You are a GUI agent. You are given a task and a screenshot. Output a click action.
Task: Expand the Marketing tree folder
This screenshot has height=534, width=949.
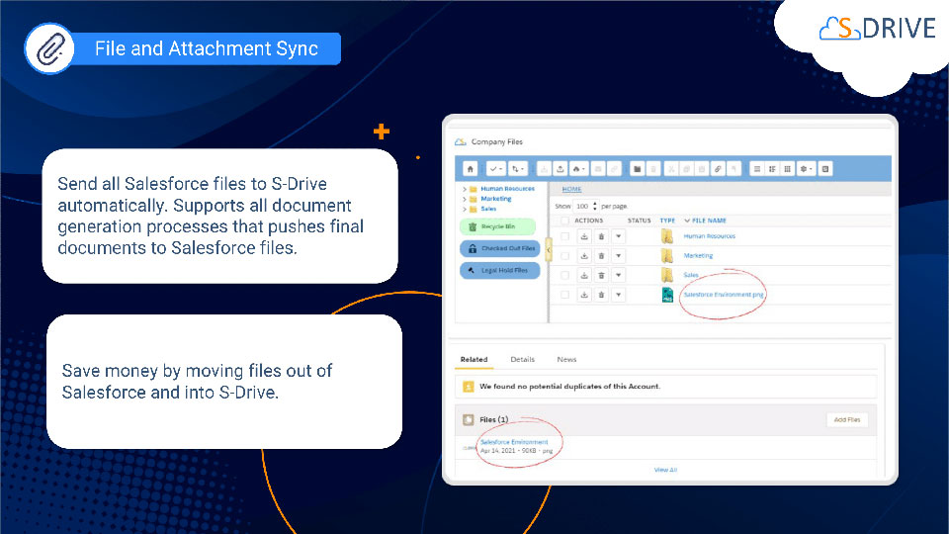[465, 199]
